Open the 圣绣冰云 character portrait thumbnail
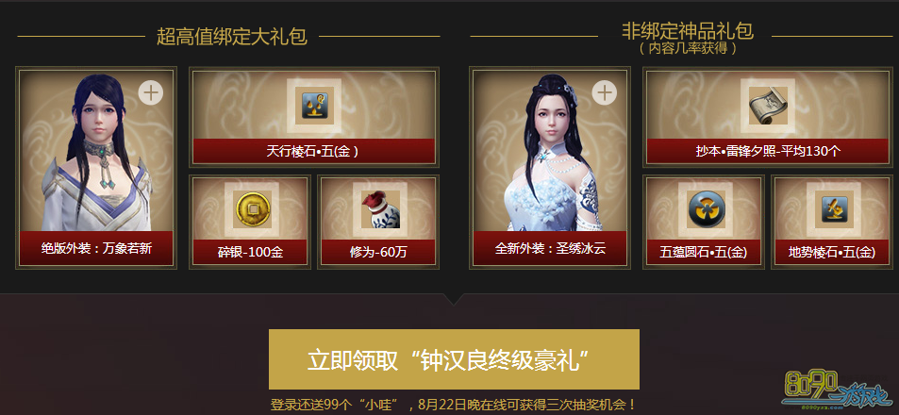Screen dimensions: 899x415 (550, 151)
